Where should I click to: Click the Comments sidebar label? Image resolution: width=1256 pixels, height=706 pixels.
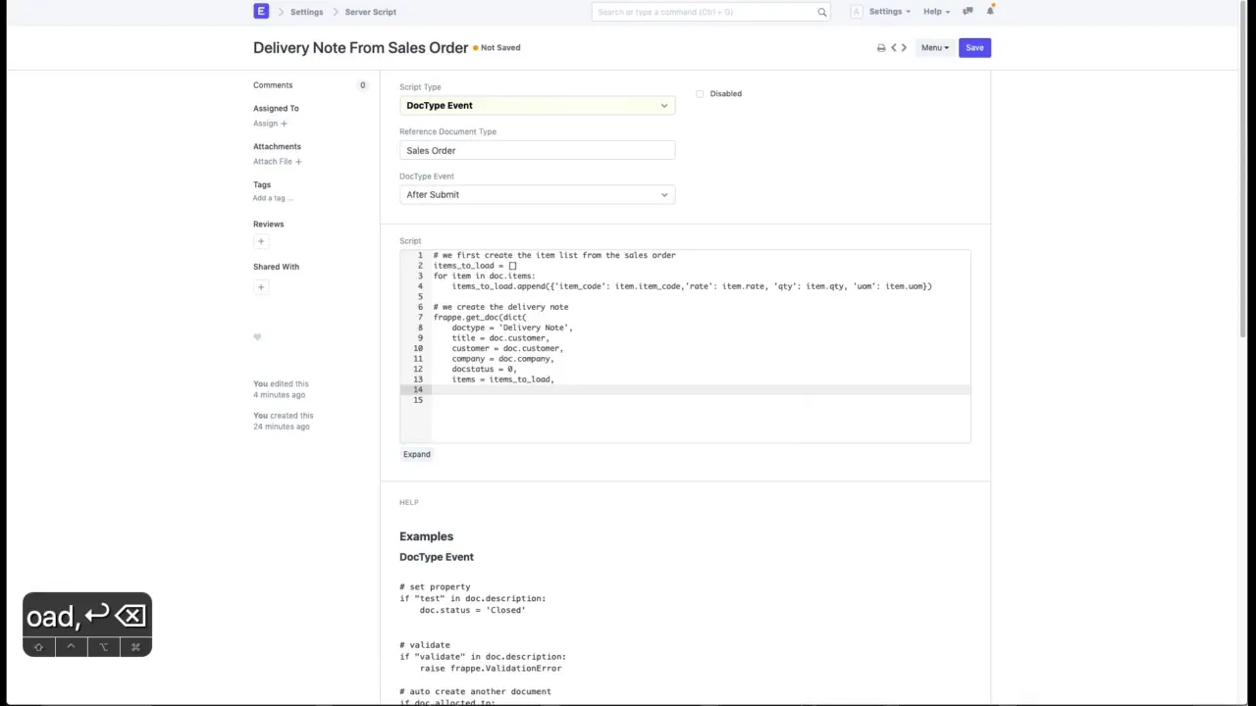[273, 85]
